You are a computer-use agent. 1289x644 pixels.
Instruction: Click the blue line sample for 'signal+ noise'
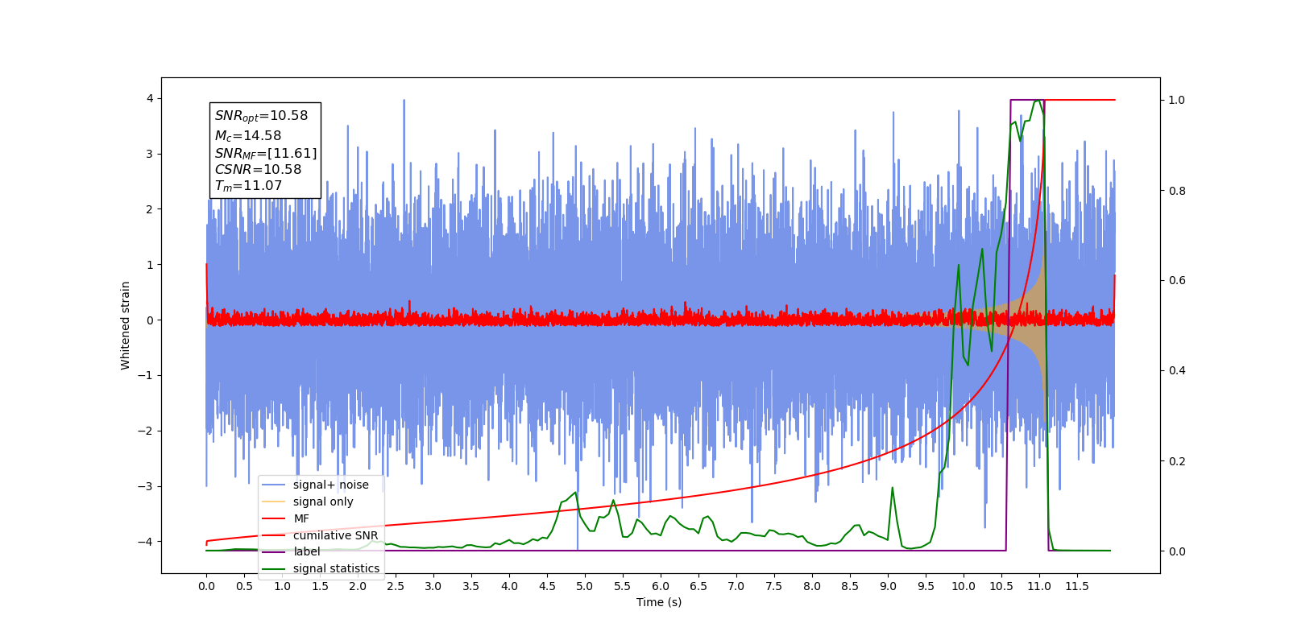274,485
